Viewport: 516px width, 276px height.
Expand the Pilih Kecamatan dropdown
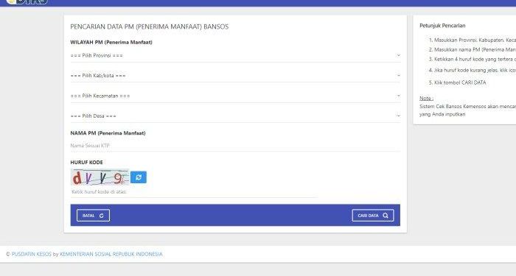tap(235, 96)
